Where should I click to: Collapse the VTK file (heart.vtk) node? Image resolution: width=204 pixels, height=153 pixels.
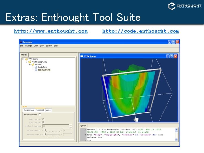[x=27, y=62]
